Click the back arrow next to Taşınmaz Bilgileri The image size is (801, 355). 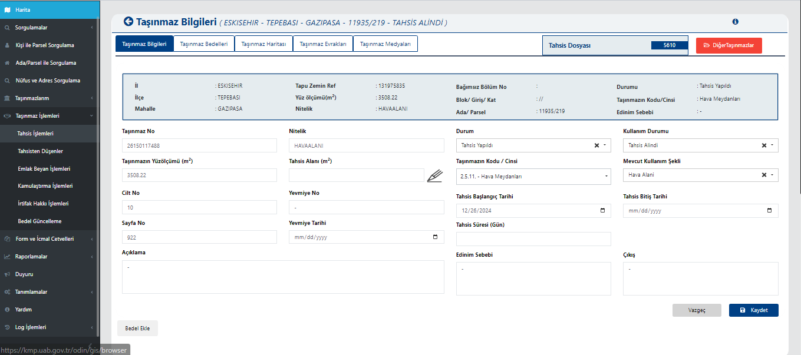(x=128, y=22)
